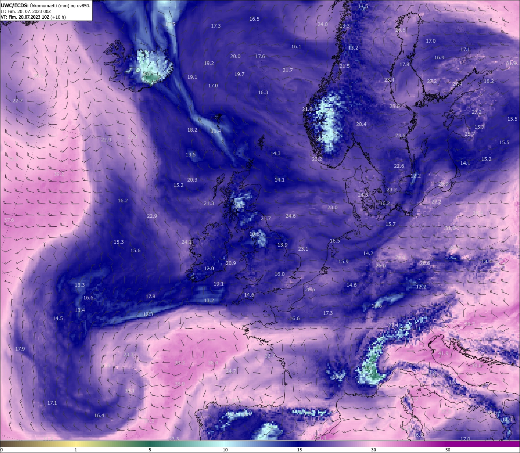This screenshot has height=453, width=520.
Task: Click the 'VT: Fim. 20.07.2023 10Z (+10 h)' line
Action: [x=33, y=17]
